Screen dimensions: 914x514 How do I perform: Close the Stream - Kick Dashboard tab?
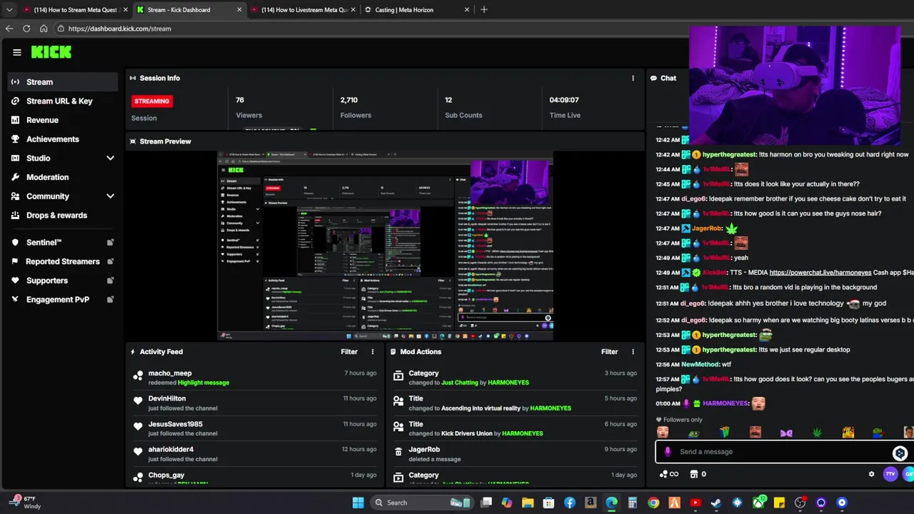(239, 10)
